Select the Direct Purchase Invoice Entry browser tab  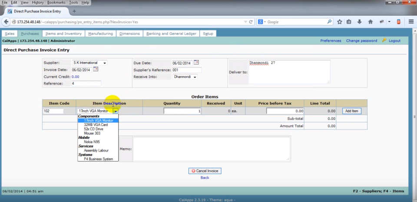[37, 11]
